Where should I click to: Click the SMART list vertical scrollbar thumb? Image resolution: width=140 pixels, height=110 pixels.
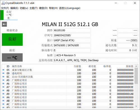(136, 76)
